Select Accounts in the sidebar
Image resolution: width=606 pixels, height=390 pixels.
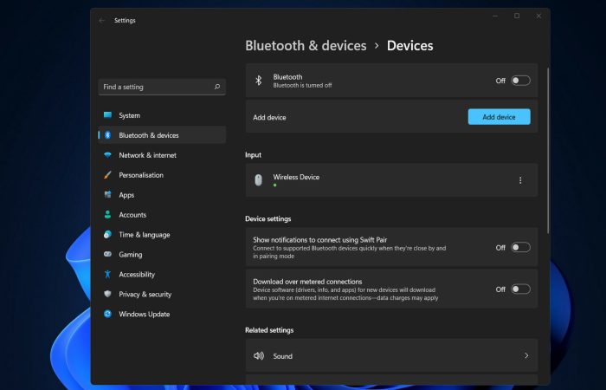162,215
